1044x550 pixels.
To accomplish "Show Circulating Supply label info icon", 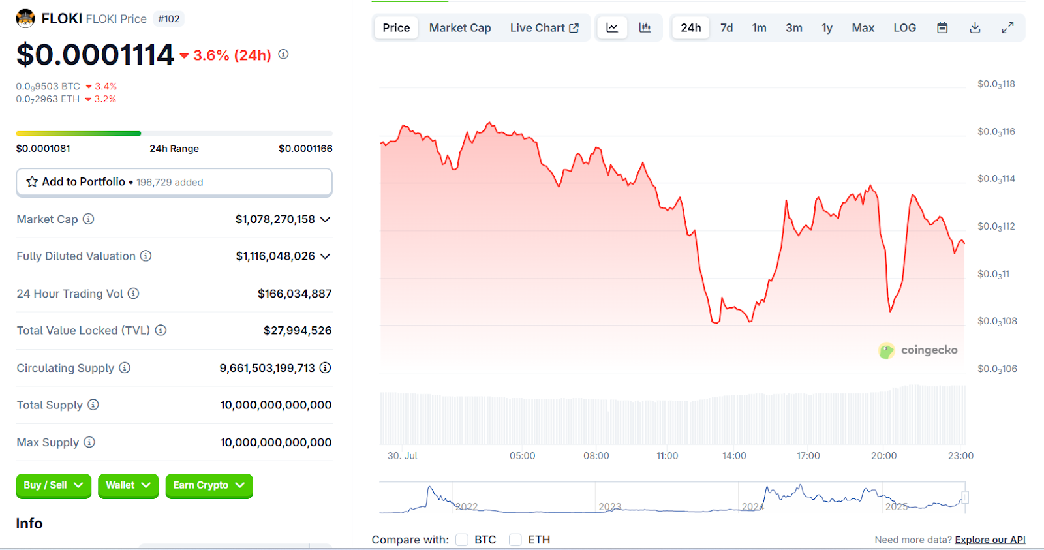I will (125, 368).
